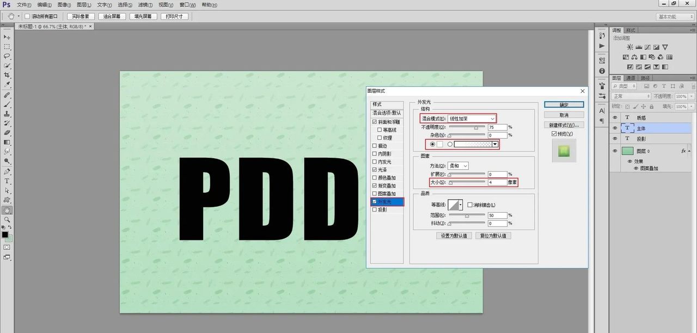Open the 文件 menu
This screenshot has width=697, height=333.
point(24,5)
